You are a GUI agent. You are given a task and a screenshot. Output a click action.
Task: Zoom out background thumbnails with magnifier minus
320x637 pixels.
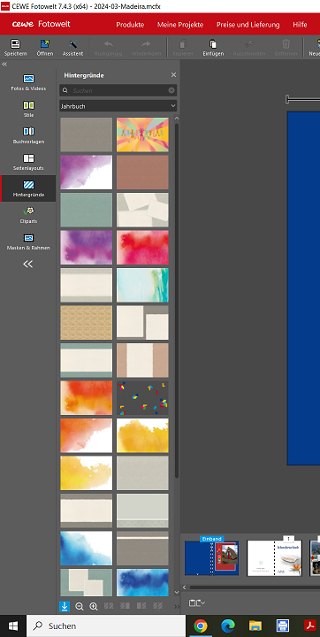[x=80, y=606]
